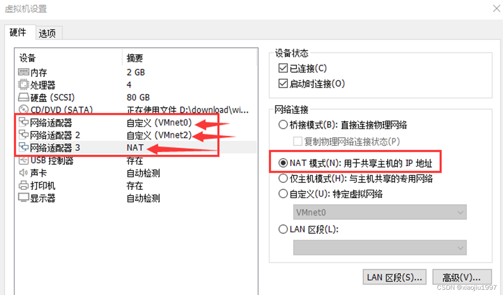Click the hard disk (硬盘 SCSI) icon
The height and width of the screenshot is (295, 503).
[24, 98]
